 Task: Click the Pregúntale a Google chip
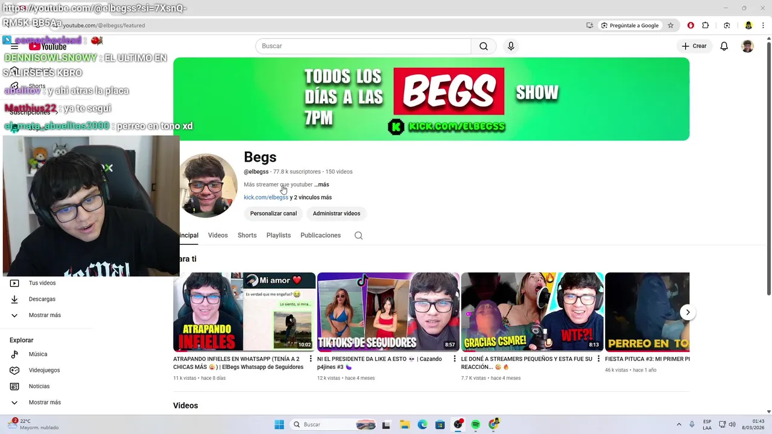(630, 25)
